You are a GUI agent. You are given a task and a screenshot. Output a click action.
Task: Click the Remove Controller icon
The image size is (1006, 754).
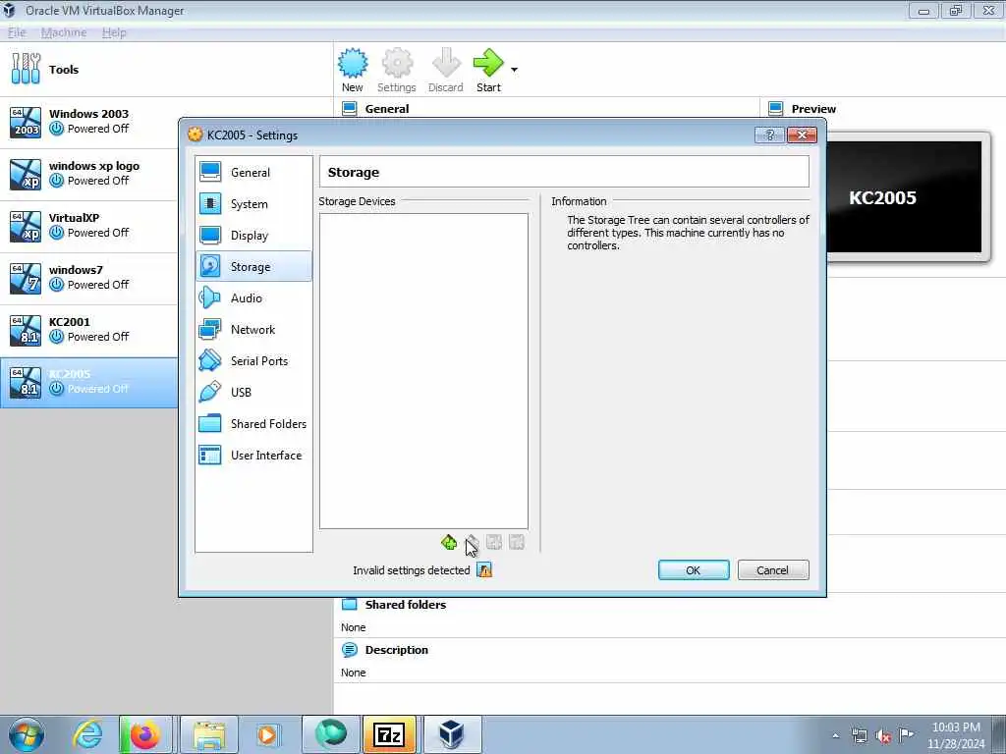(473, 542)
